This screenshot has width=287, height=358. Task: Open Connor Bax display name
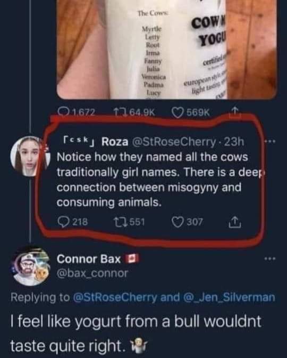pos(89,259)
